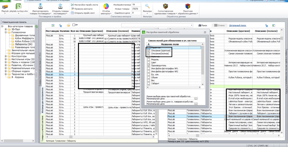Open the PlayLab supplier dropdown arrow
The height and width of the screenshot is (147, 288).
5,13
